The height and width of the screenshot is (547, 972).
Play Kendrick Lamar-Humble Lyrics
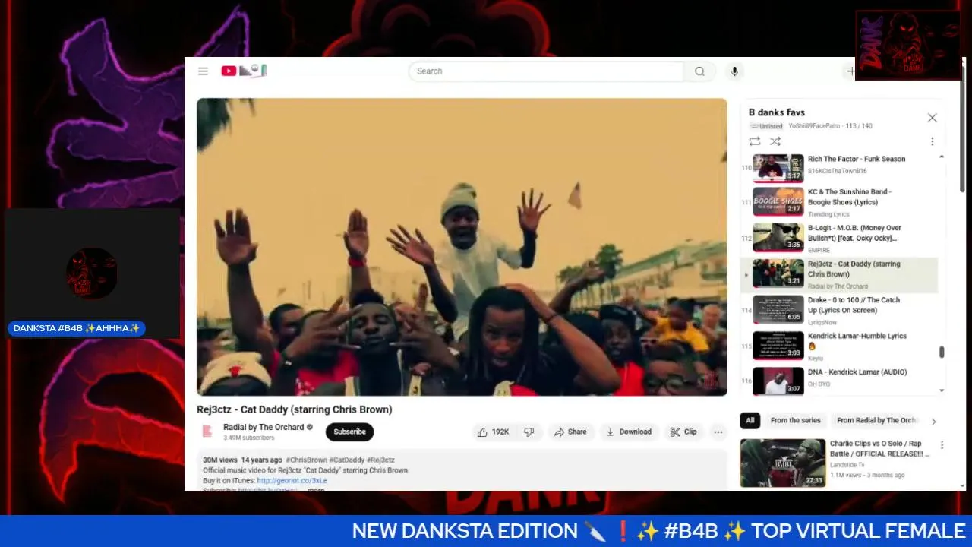tap(839, 346)
